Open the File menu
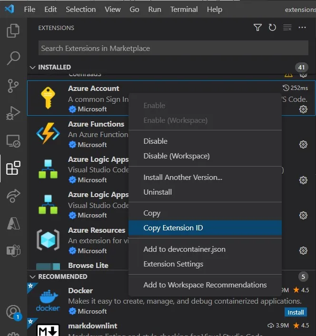Image resolution: width=316 pixels, height=336 pixels. click(30, 10)
